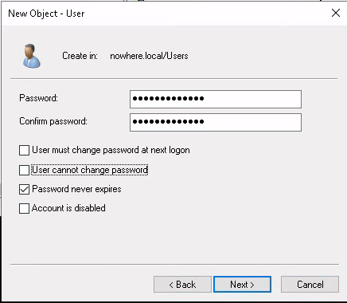Focus the Confirm password input field
Image resolution: width=347 pixels, height=303 pixels.
tap(216, 122)
